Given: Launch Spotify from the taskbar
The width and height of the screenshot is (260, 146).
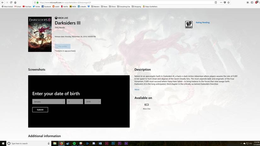Looking at the screenshot, I should tap(74, 143).
